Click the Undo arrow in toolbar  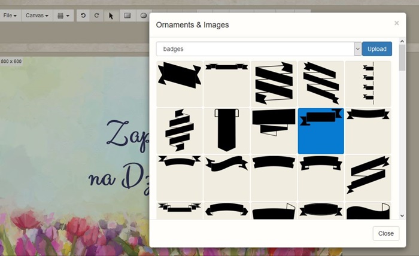(83, 16)
